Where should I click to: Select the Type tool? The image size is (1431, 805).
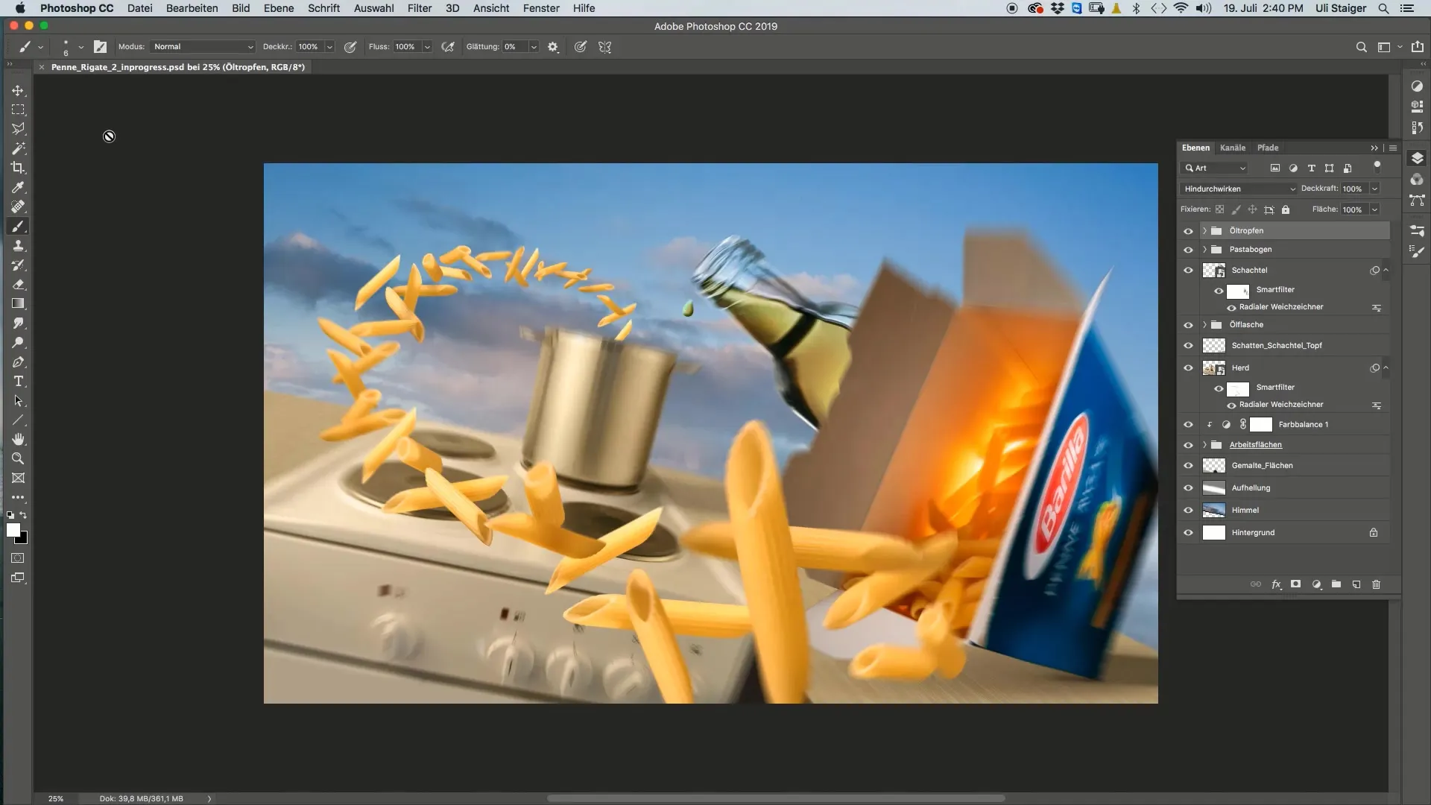(x=18, y=382)
